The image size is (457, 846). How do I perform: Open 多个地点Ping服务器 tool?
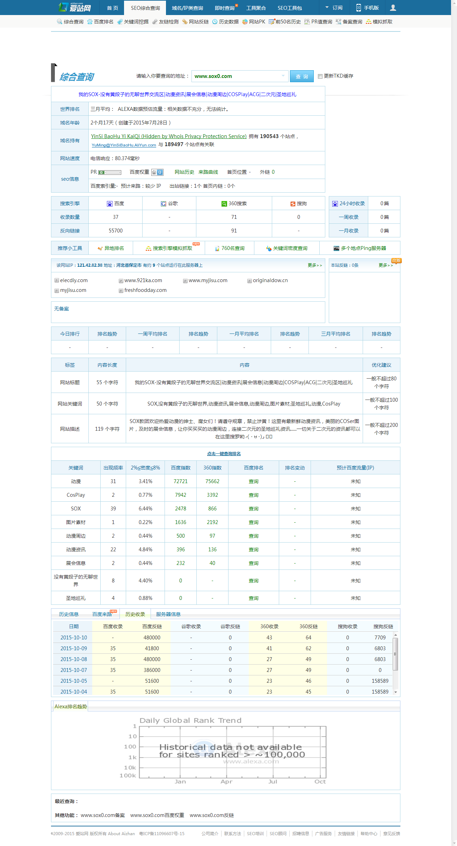(360, 248)
